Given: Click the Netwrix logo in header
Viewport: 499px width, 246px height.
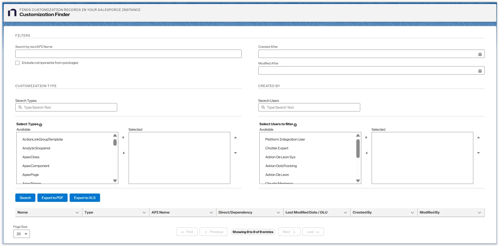Looking at the screenshot, I should [12, 12].
